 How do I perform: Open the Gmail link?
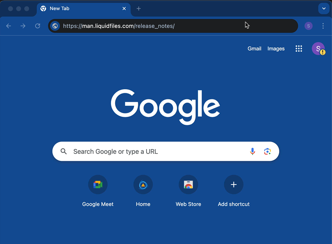254,48
